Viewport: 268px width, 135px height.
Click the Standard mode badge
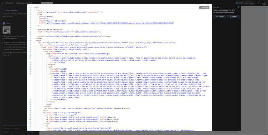47,3
